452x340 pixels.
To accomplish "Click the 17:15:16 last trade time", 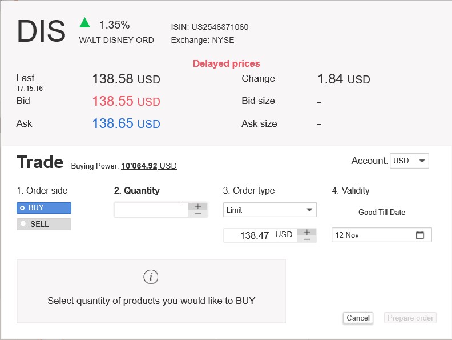I will pyautogui.click(x=30, y=89).
